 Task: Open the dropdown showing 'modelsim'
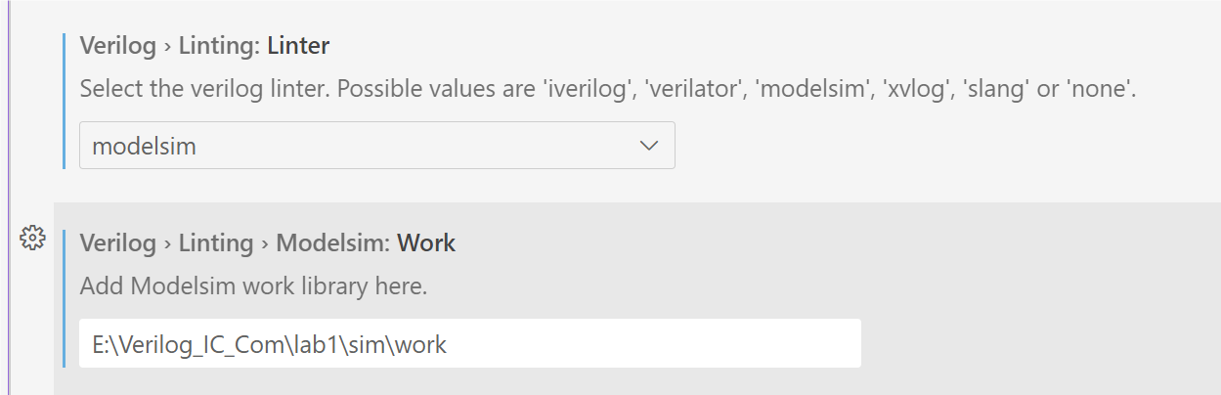[x=376, y=146]
